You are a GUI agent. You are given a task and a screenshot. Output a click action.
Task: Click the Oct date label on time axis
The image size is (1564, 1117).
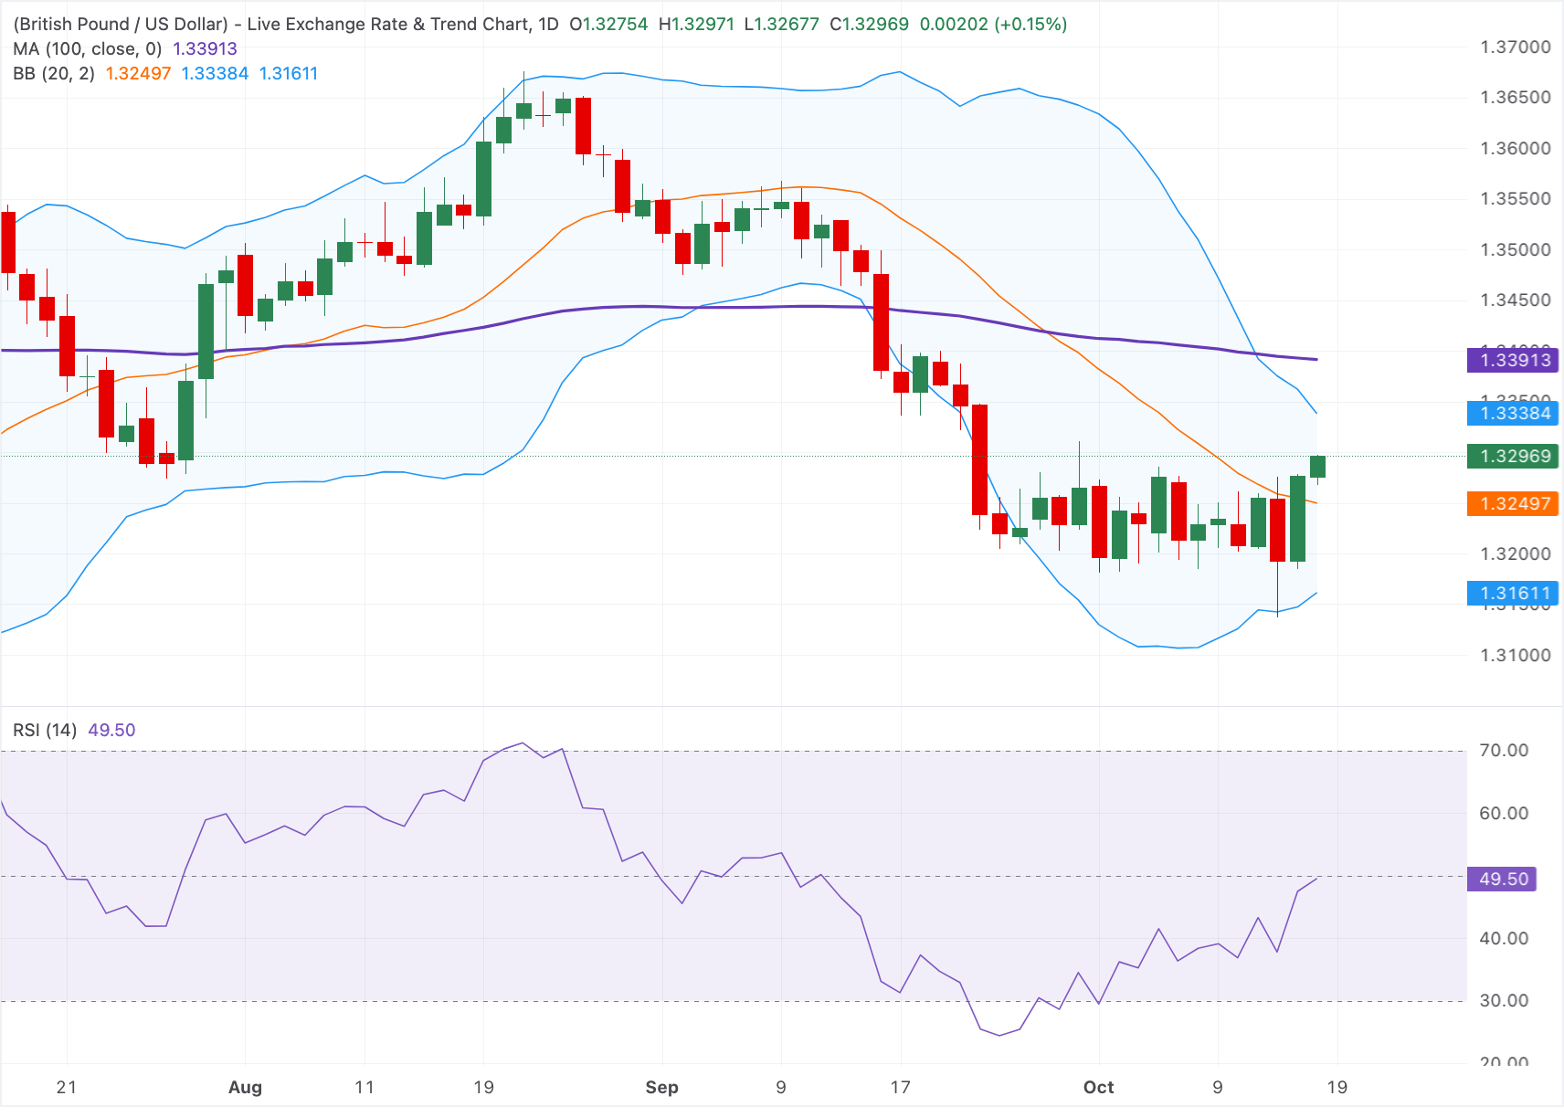click(x=1098, y=1087)
